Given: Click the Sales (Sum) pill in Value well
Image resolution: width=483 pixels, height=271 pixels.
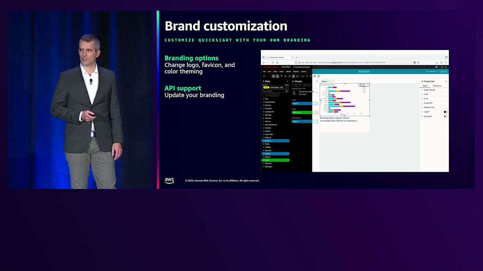Looking at the screenshot, I should pos(305,112).
